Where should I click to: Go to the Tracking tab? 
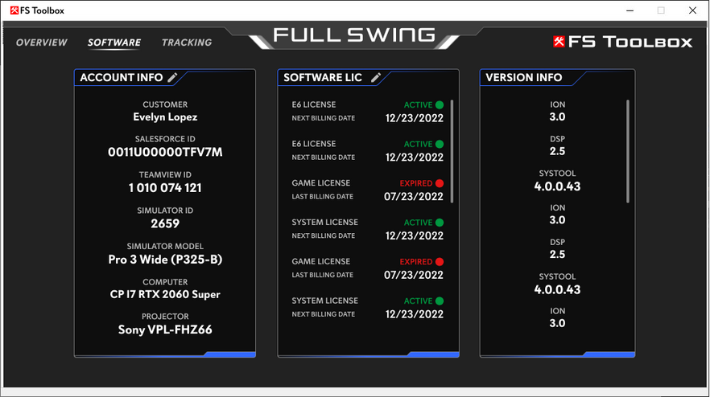point(187,43)
